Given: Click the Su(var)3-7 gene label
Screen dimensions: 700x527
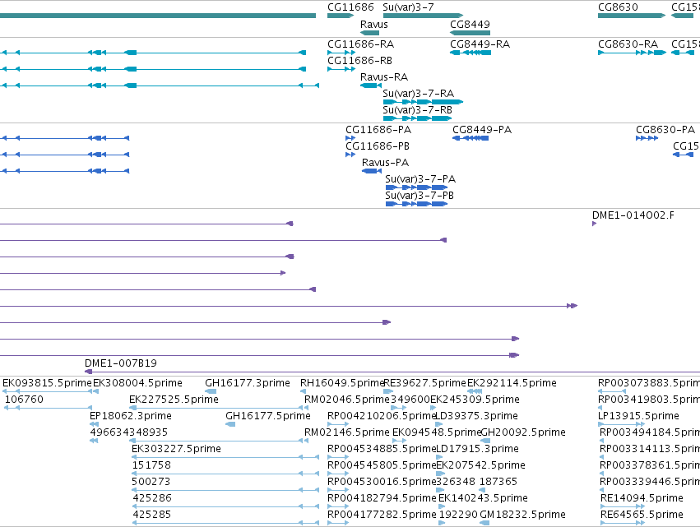Looking at the screenshot, I should coord(408,7).
